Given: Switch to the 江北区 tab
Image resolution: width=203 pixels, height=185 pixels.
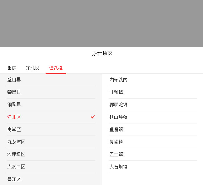Looking at the screenshot, I should click(x=33, y=68).
